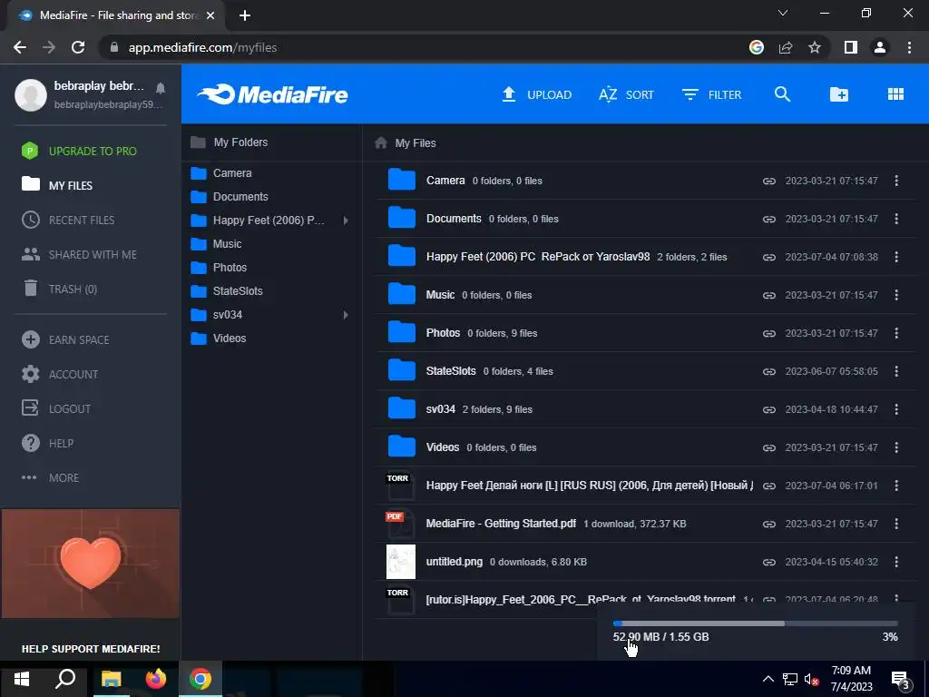This screenshot has width=929, height=697.
Task: Click Logout in sidebar
Action: 56,409
